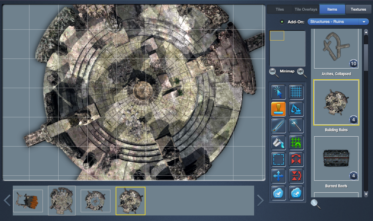Toggle the green Add-On indicator light
The image size is (373, 221).
pyautogui.click(x=282, y=22)
